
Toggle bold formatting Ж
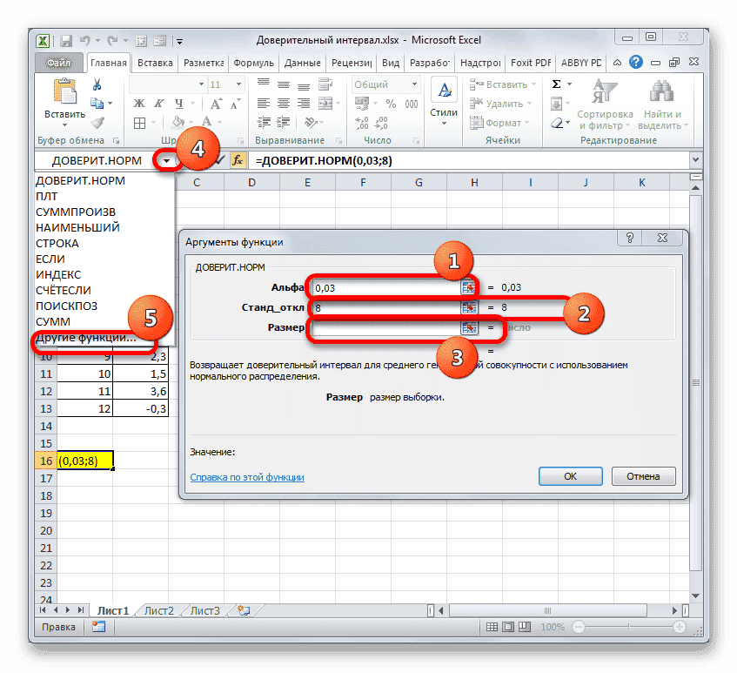(x=139, y=103)
